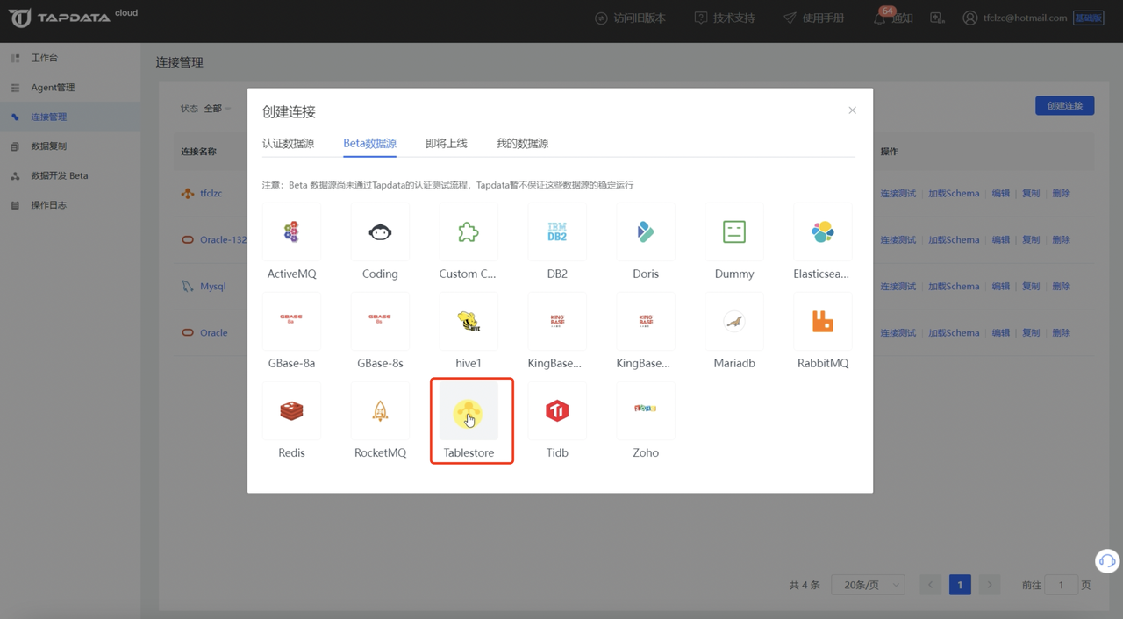Viewport: 1123px width, 619px height.
Task: Open the tfclzc connection name
Action: (x=211, y=193)
